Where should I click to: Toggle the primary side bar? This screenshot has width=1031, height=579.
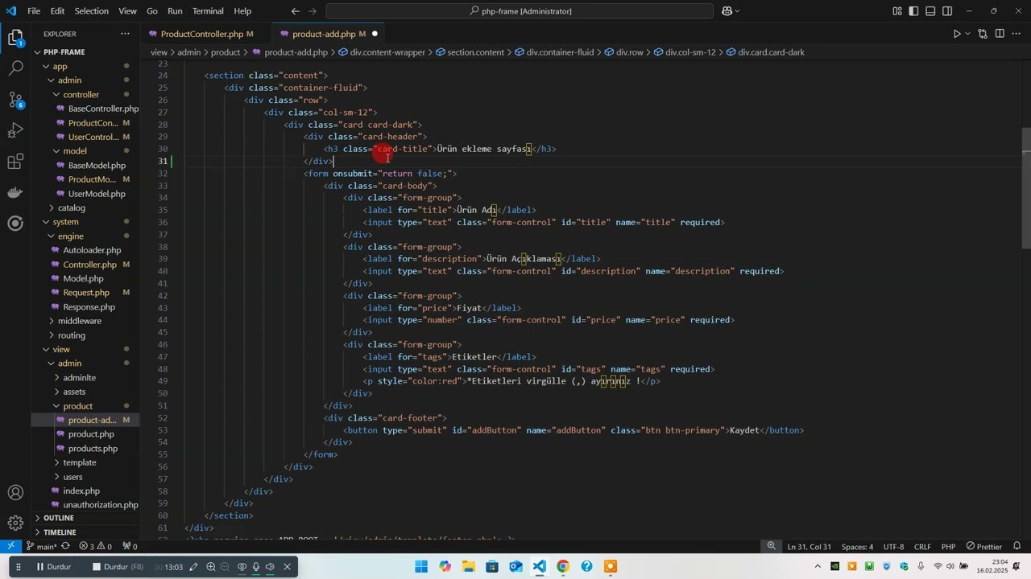click(x=914, y=11)
